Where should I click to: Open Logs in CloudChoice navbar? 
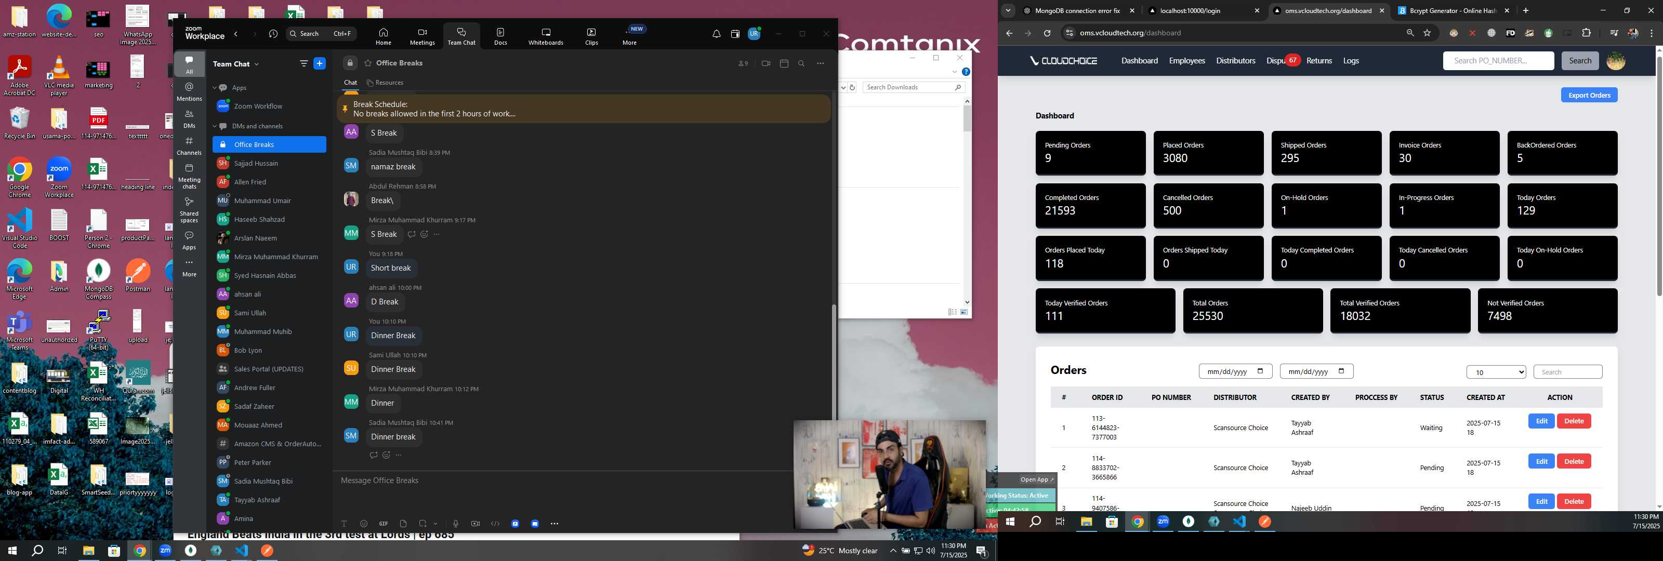pos(1351,61)
